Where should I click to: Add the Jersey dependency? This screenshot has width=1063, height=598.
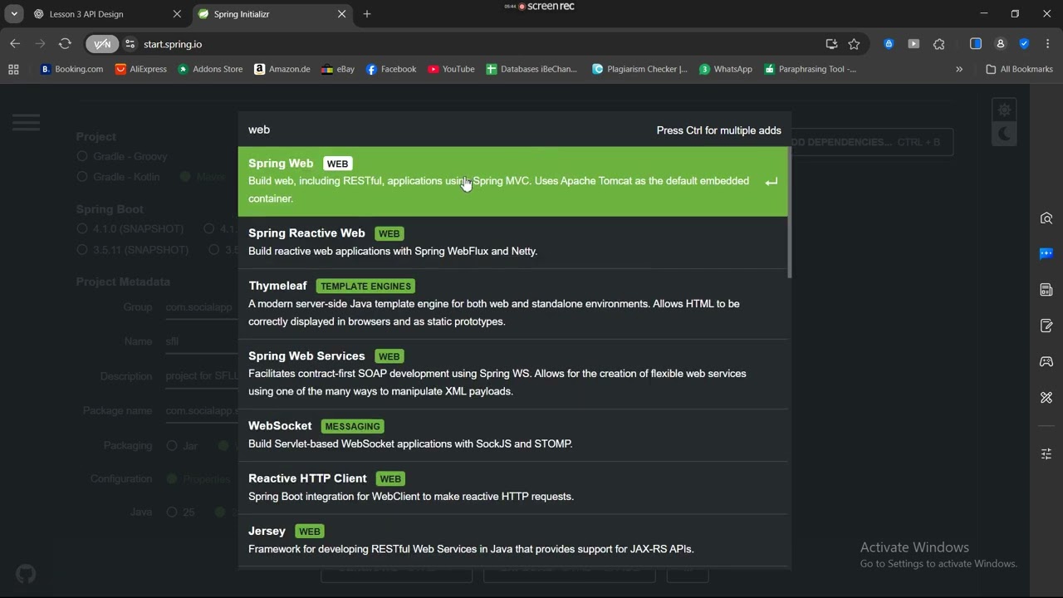512,541
